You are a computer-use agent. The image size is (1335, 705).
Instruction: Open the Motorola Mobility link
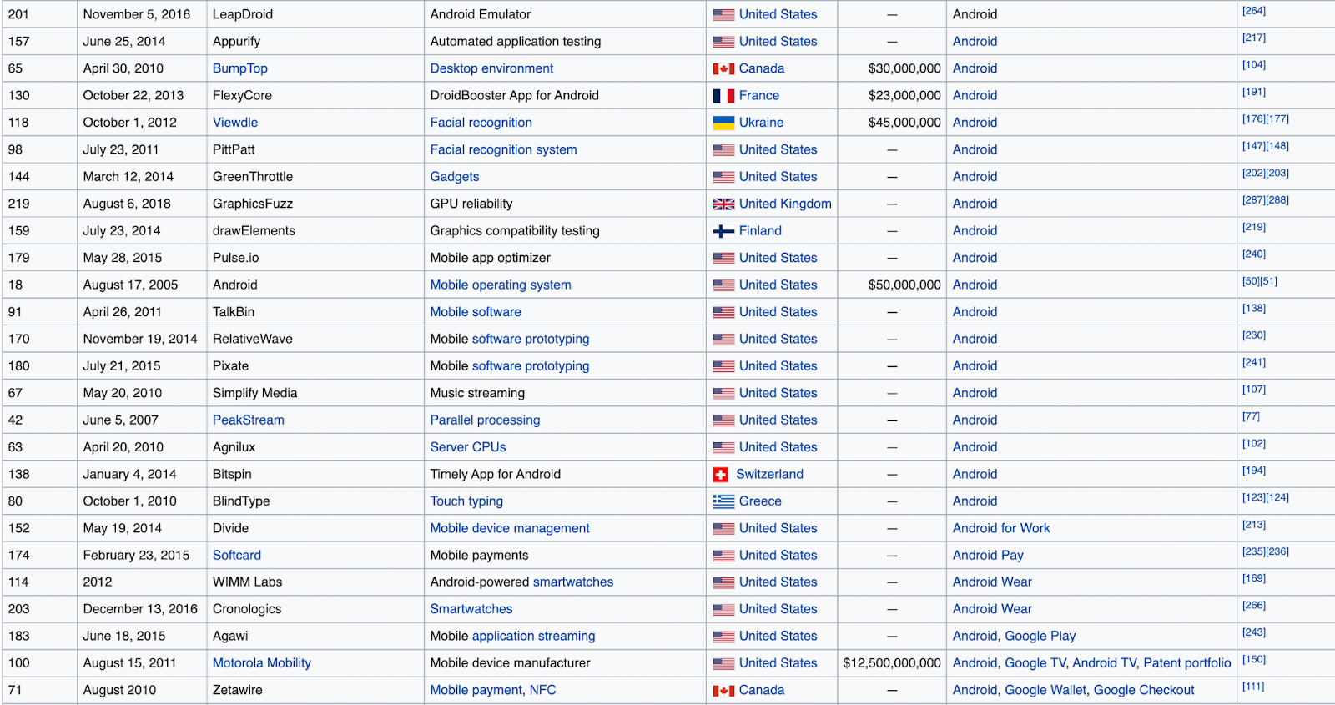[x=262, y=663]
